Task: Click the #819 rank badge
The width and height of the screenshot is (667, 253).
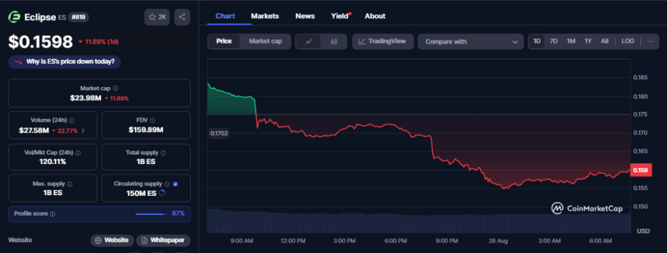Action: (78, 17)
